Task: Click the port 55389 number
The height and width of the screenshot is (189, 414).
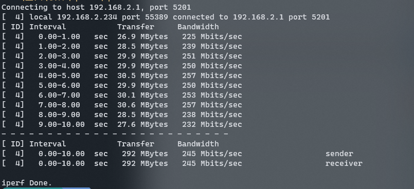Action: click(x=156, y=17)
